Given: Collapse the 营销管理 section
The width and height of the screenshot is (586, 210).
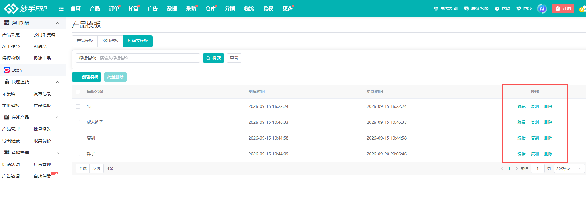Looking at the screenshot, I should [x=57, y=153].
